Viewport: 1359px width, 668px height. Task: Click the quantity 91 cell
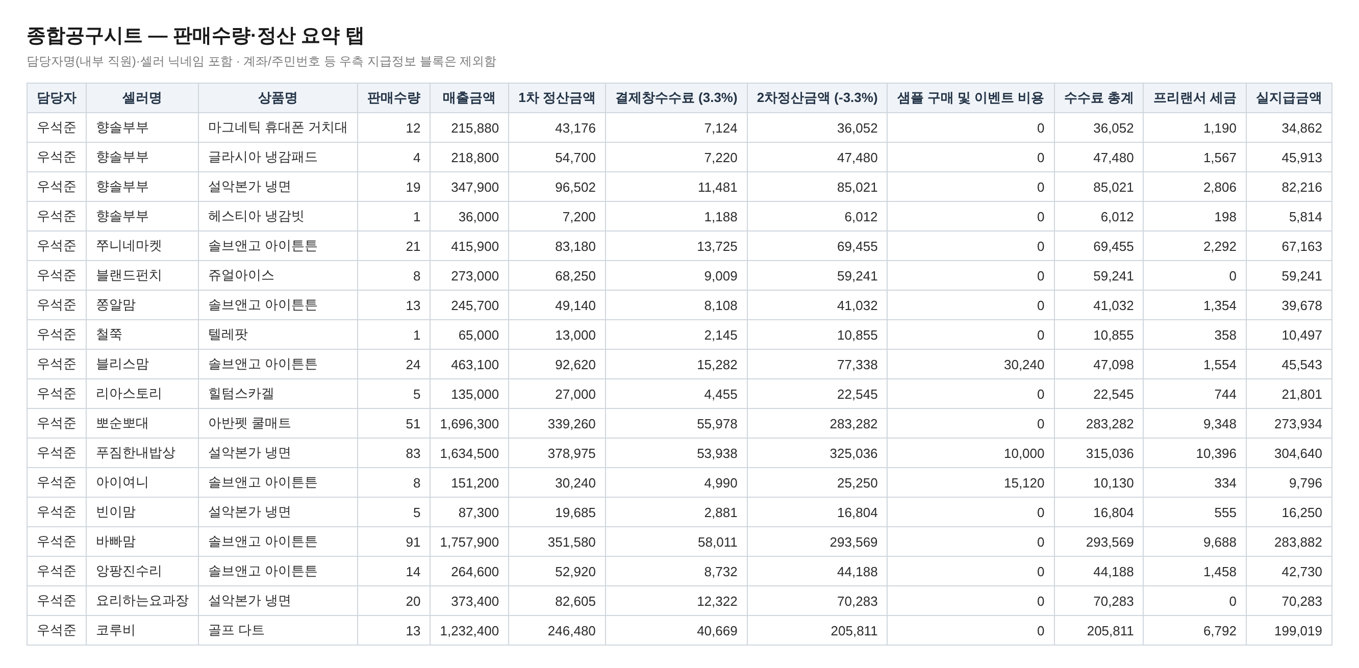(393, 542)
